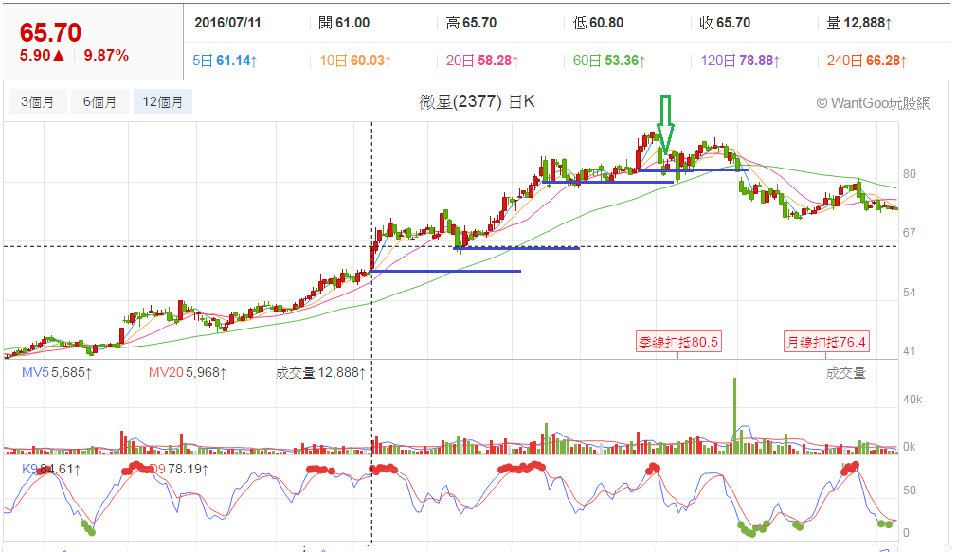Click the 10日 60.03 moving average
The height and width of the screenshot is (552, 957).
[355, 61]
